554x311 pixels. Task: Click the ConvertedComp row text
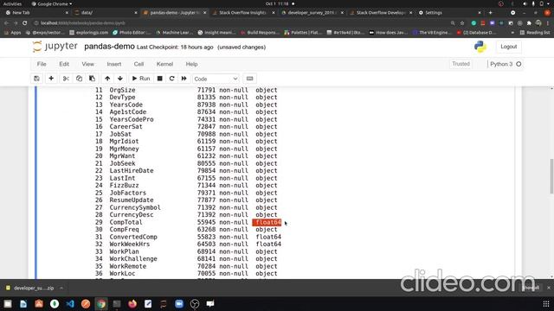click(x=133, y=237)
